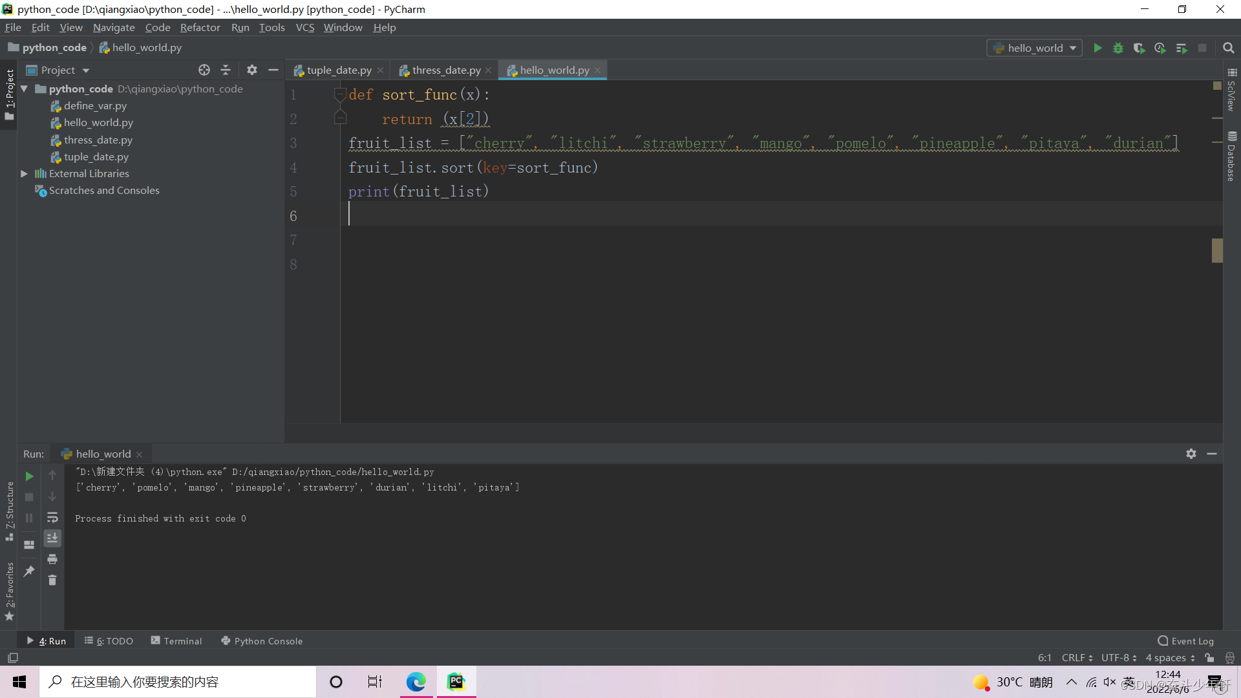This screenshot has height=698, width=1241.
Task: Open the Refactor menu
Action: 200,27
